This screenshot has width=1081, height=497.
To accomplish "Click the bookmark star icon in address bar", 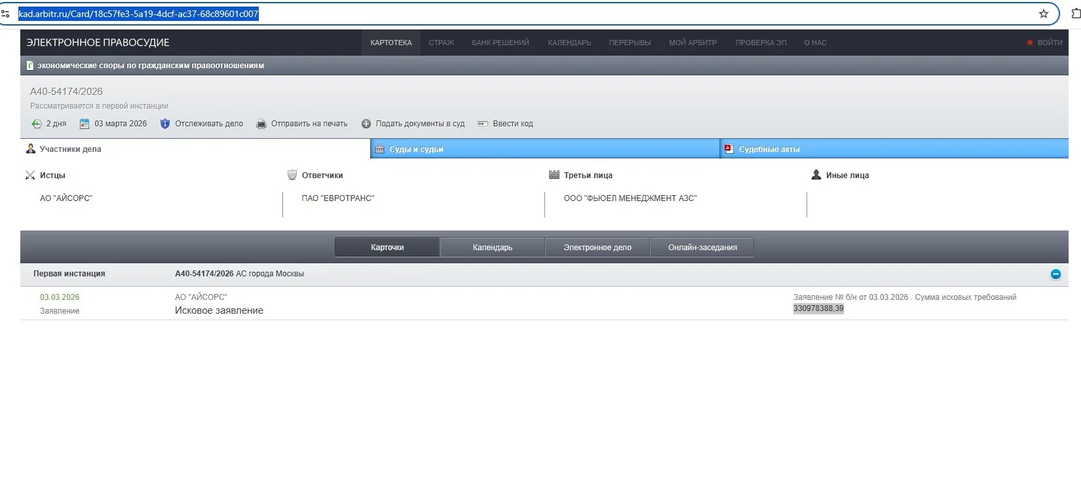I will [x=1044, y=14].
